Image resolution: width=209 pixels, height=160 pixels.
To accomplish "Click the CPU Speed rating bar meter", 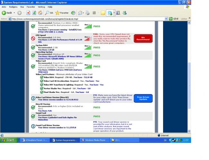I will (x=88, y=38).
